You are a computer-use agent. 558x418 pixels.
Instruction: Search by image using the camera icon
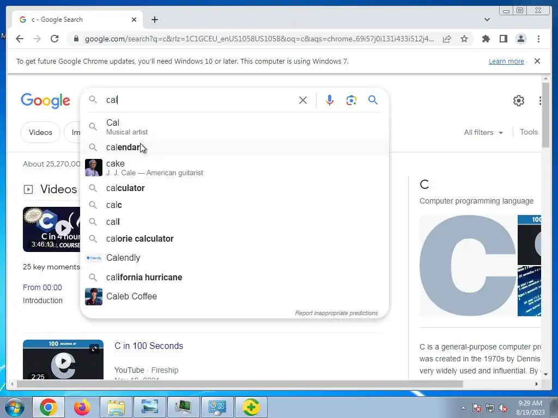pos(351,100)
